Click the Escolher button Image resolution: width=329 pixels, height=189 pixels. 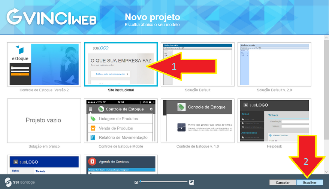coord(310,183)
